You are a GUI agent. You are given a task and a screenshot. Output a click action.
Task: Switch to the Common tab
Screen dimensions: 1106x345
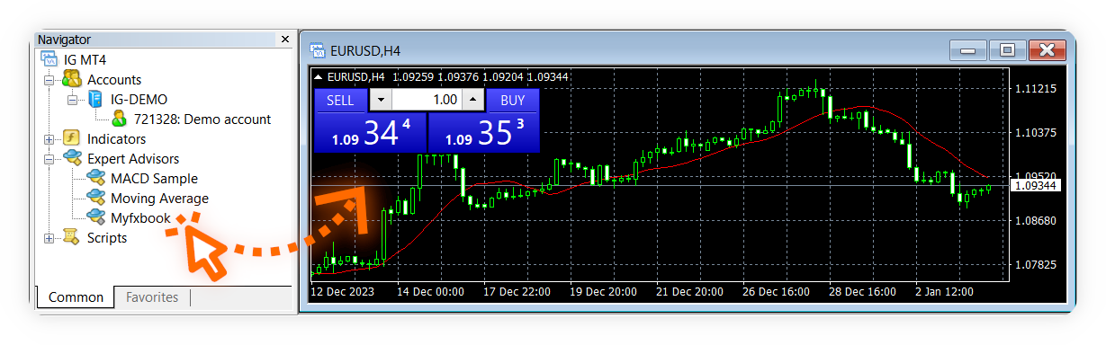pos(76,297)
